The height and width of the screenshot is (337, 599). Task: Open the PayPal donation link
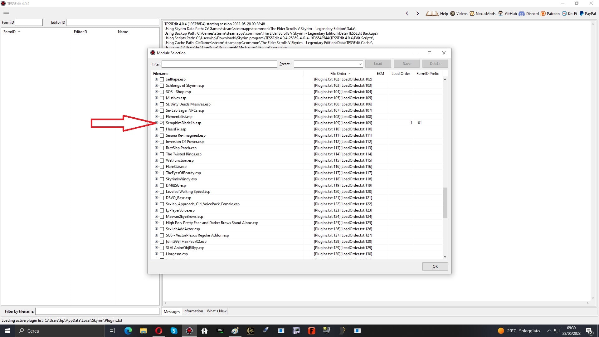587,13
